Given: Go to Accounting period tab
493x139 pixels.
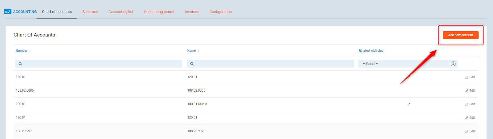Looking at the screenshot, I should (159, 12).
